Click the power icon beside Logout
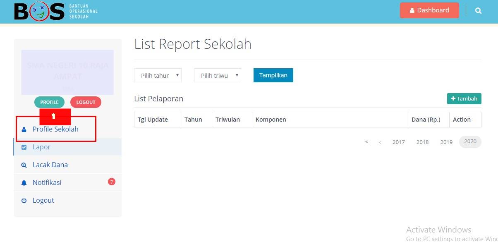The width and height of the screenshot is (498, 242). (x=24, y=201)
